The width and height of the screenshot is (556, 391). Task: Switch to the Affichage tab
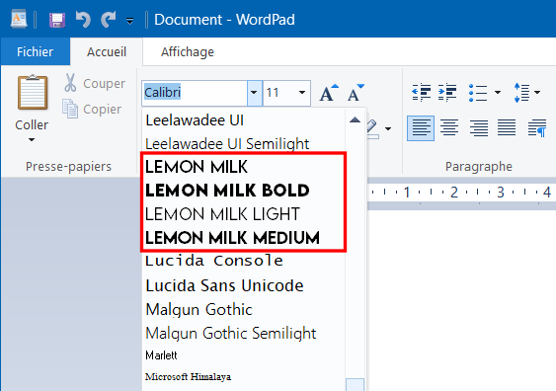click(188, 52)
